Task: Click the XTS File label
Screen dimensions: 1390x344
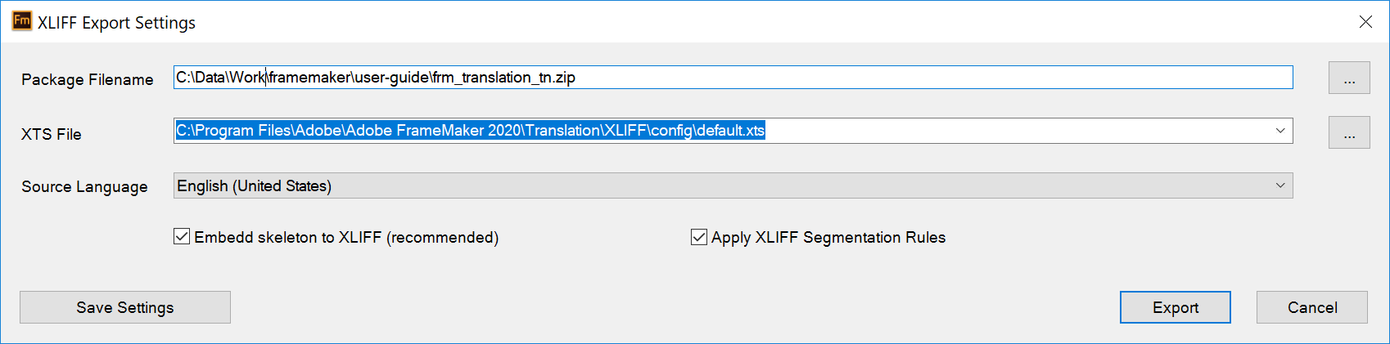Action: [x=52, y=134]
